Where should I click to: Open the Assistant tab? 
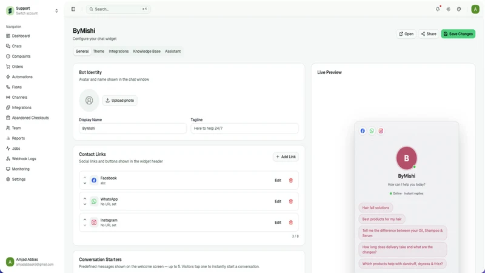pyautogui.click(x=173, y=52)
